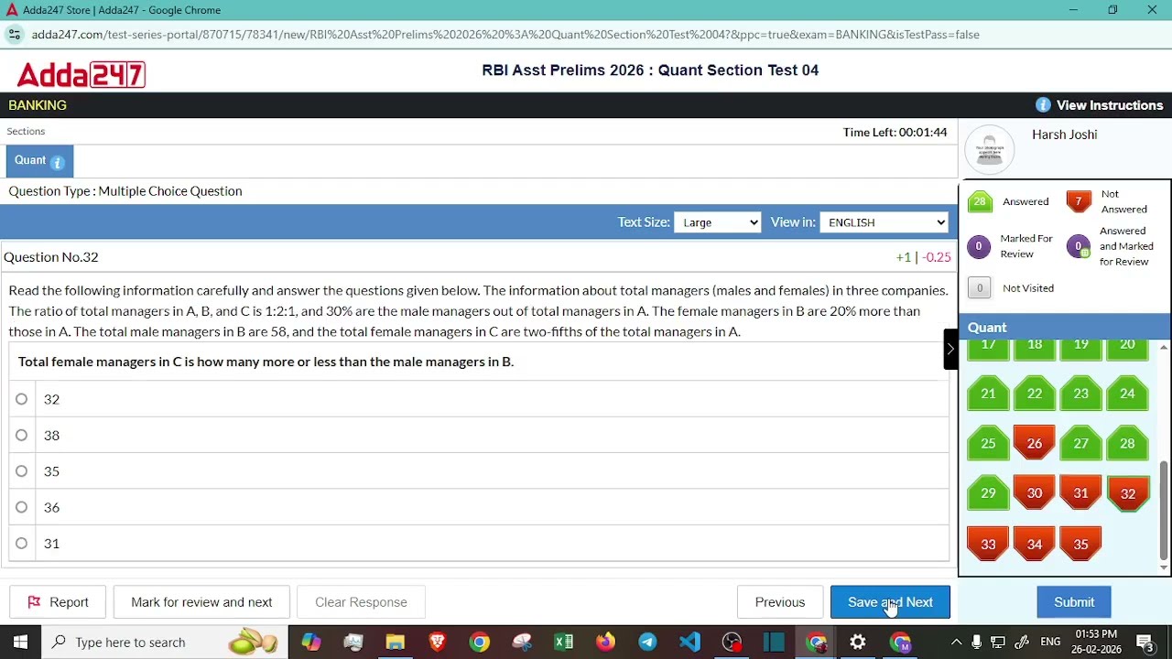This screenshot has width=1172, height=659.
Task: Switch to the Quant section tab
Action: tap(39, 161)
